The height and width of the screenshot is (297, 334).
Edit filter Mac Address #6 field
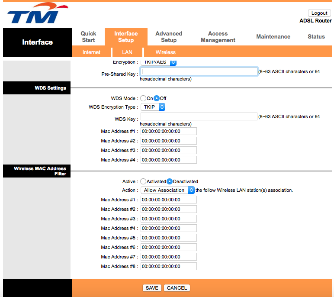168,247
